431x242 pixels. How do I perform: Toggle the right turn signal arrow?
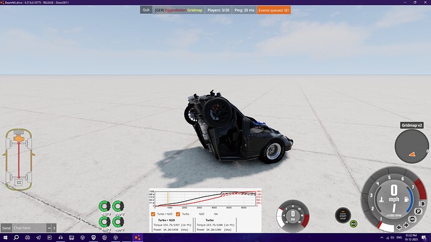click(406, 225)
